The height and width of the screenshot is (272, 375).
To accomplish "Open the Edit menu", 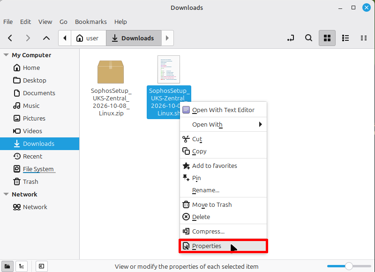I will point(25,22).
